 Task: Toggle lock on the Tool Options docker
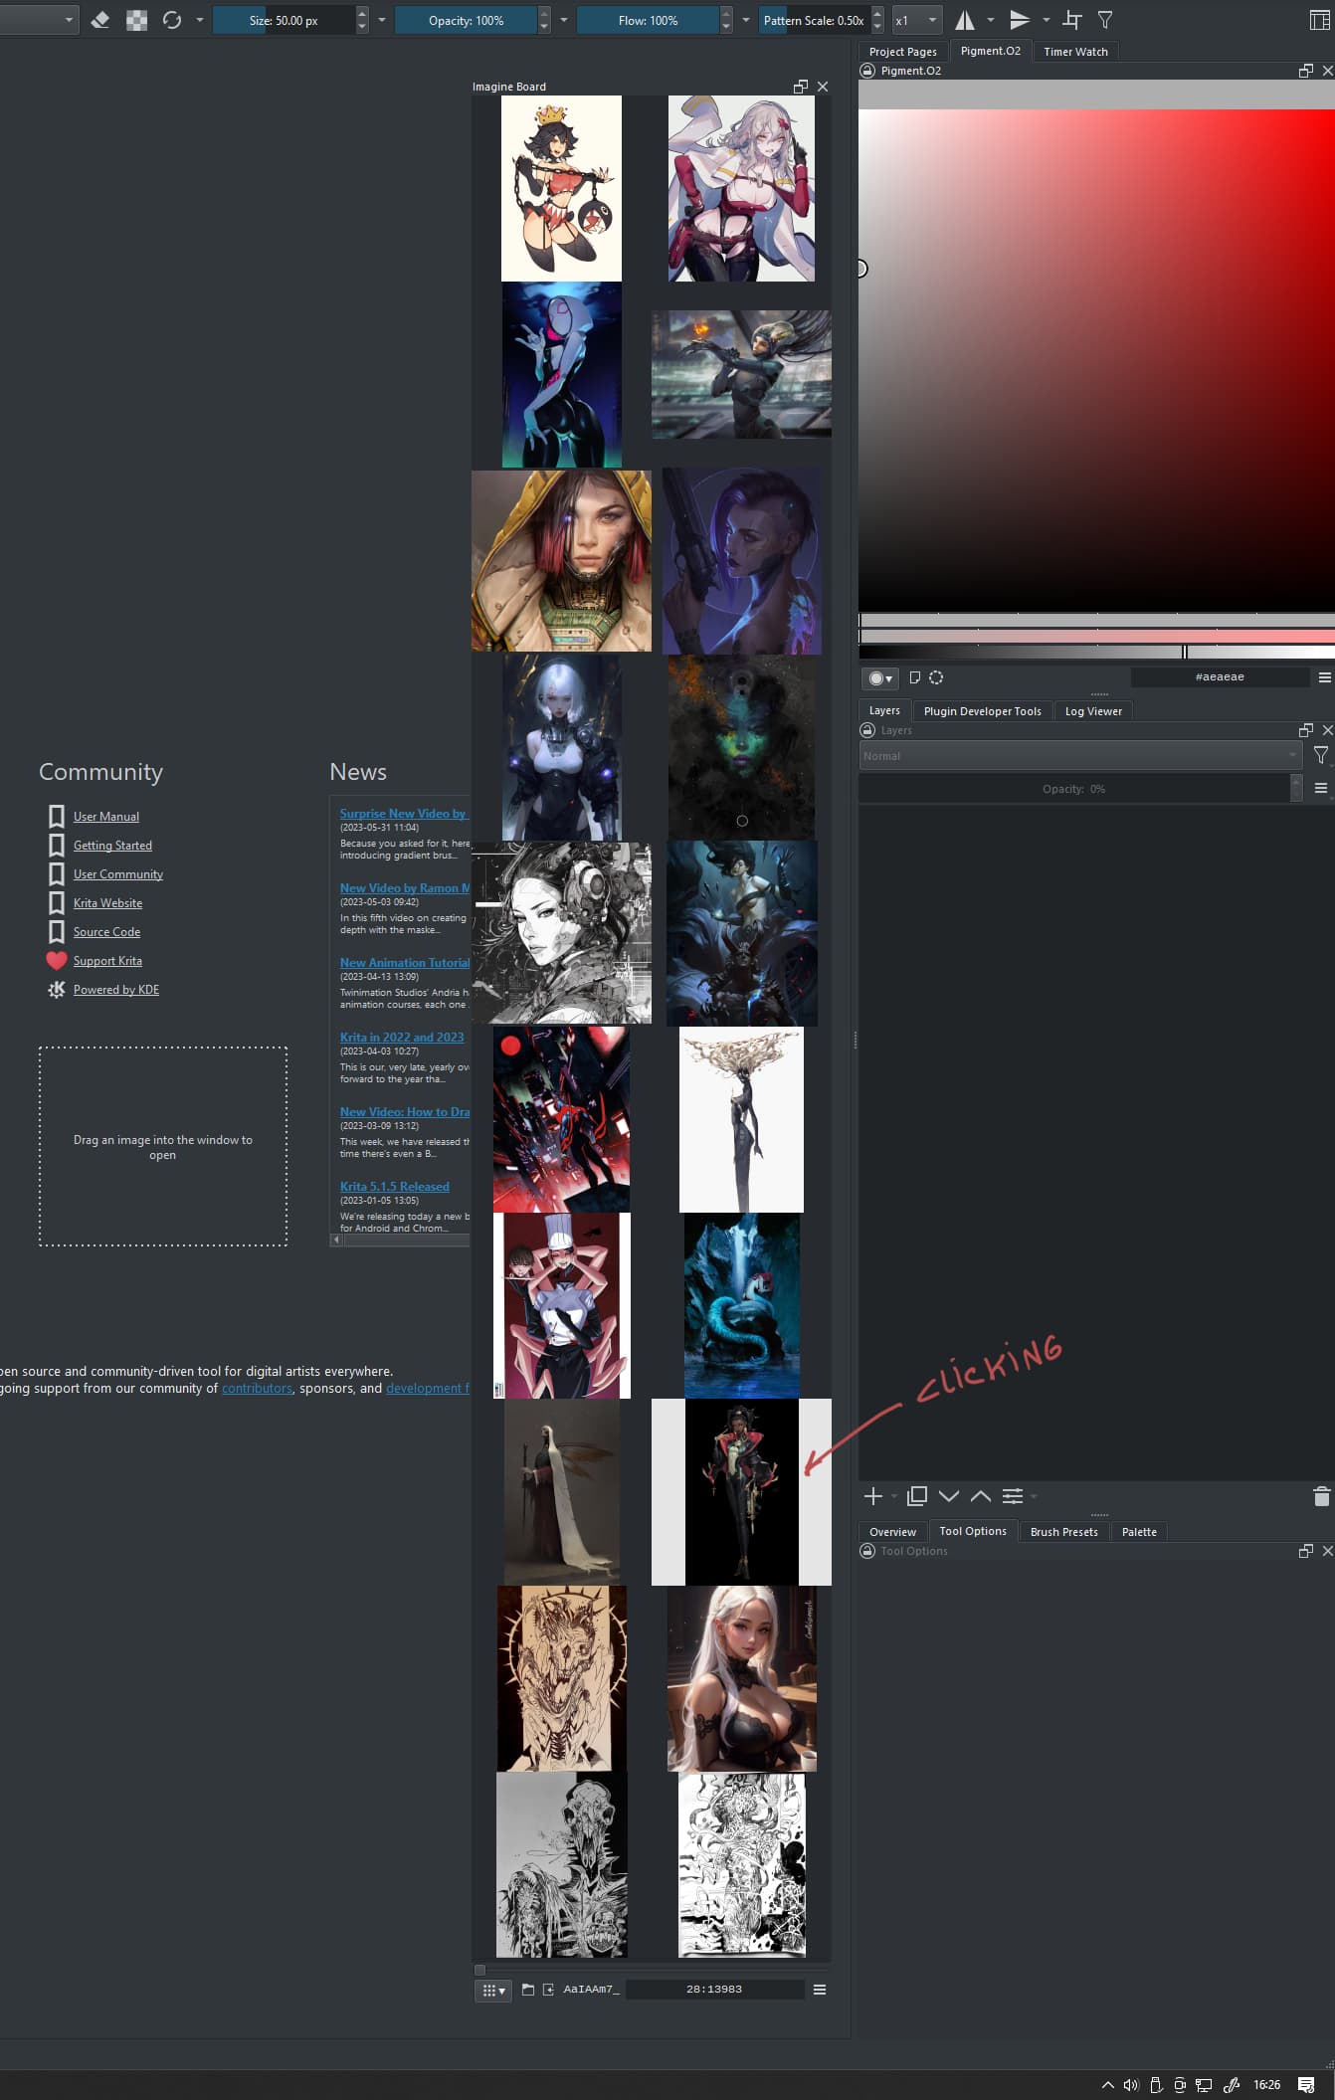tap(867, 1551)
